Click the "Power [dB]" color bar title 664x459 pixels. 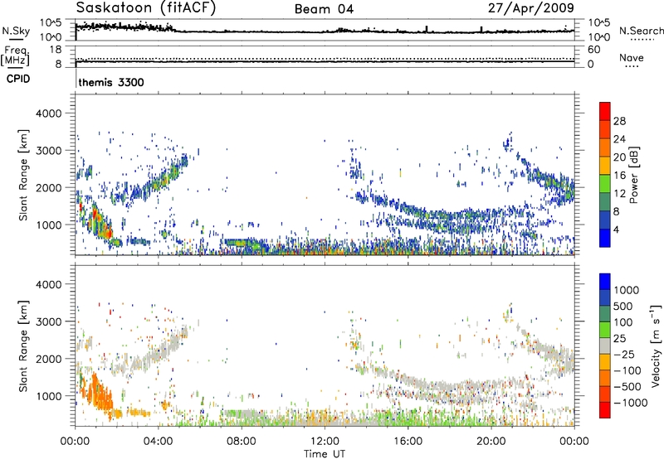coord(634,175)
